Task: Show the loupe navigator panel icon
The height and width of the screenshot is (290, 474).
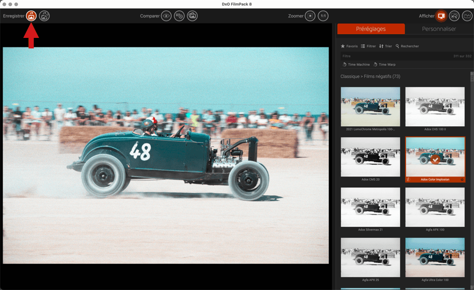Action: pyautogui.click(x=454, y=16)
